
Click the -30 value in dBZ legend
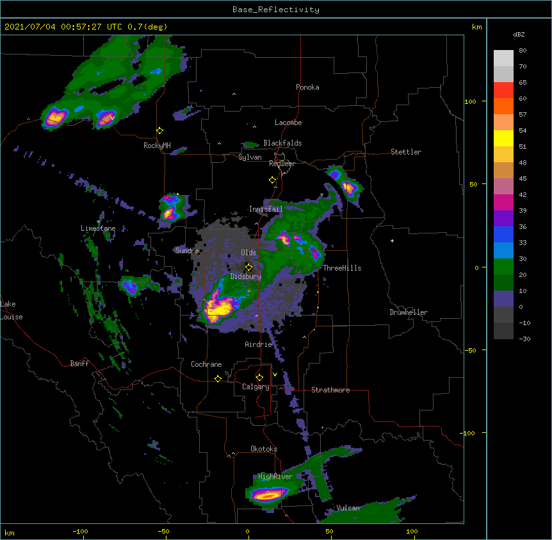click(524, 339)
